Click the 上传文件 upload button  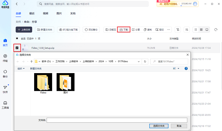[24, 30]
